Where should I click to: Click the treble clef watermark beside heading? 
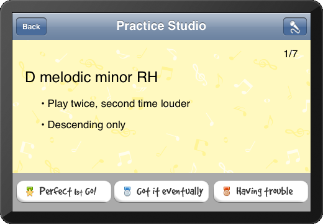click(x=199, y=75)
